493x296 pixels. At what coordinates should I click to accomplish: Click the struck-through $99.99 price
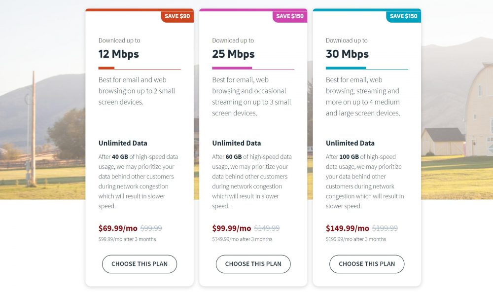click(151, 228)
